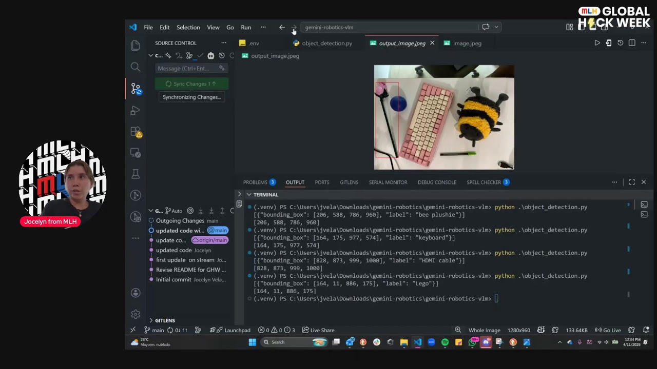The image size is (657, 369).
Task: Click the Run file play icon
Action: (597, 43)
